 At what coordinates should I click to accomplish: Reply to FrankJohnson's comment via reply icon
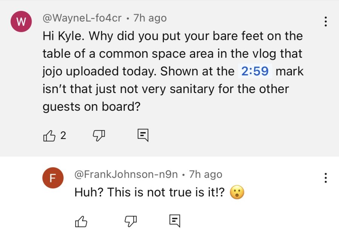[175, 221]
